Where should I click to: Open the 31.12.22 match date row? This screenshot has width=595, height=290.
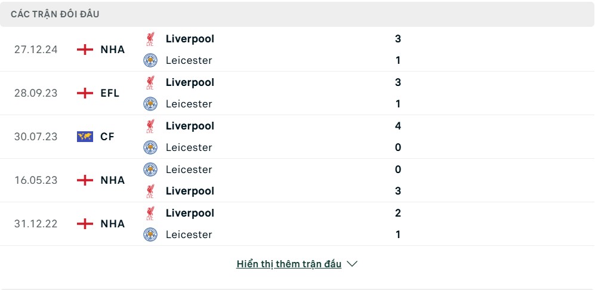(297, 224)
